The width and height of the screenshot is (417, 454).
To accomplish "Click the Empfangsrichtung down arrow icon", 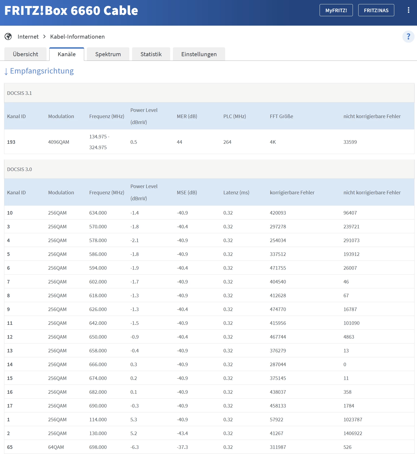I will pos(6,71).
